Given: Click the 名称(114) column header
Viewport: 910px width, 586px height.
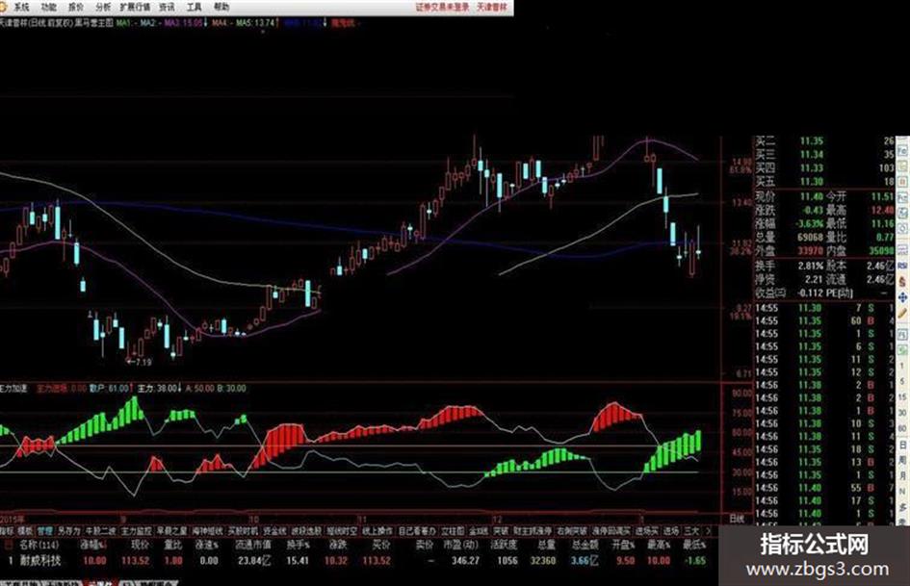Looking at the screenshot, I should pyautogui.click(x=39, y=546).
